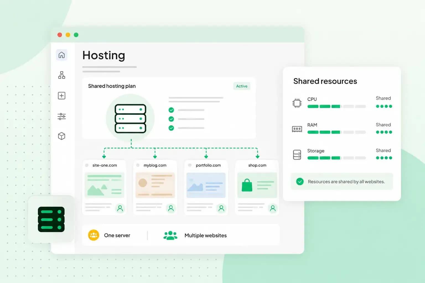Viewport: 425px width, 283px height.
Task: Click the shop.com domain label
Action: tap(257, 165)
